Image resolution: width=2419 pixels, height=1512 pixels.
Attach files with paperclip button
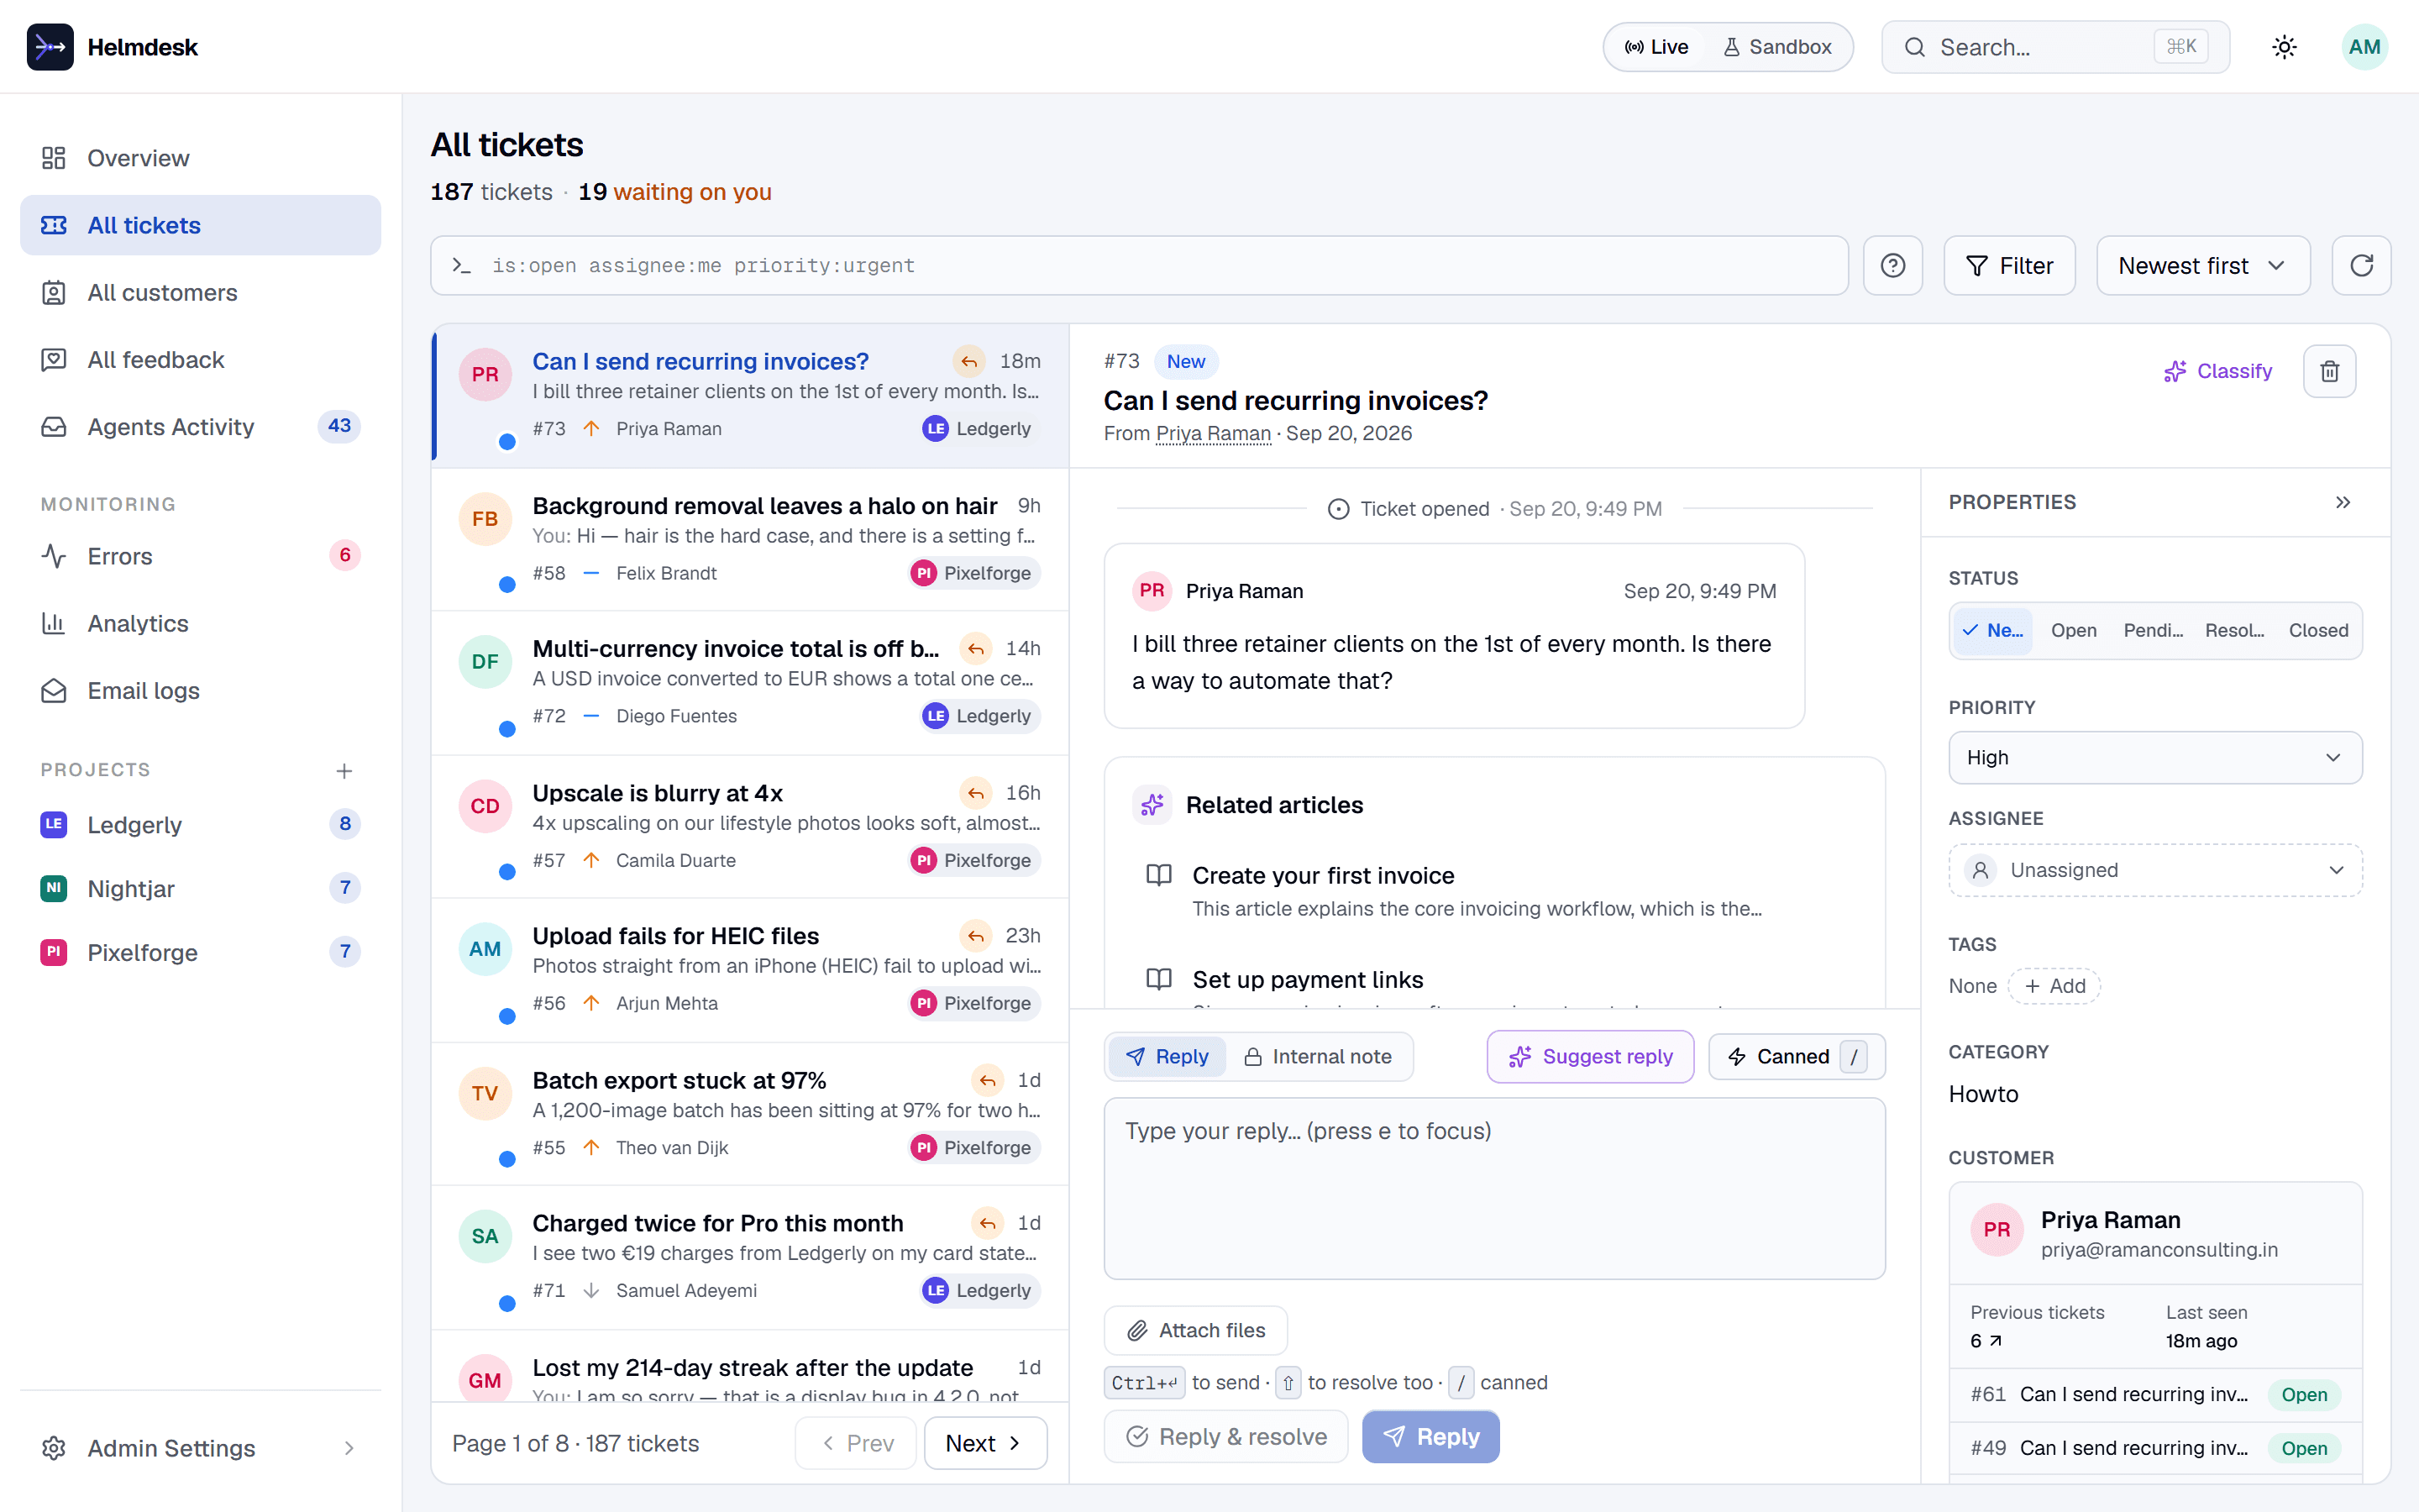pyautogui.click(x=1195, y=1330)
